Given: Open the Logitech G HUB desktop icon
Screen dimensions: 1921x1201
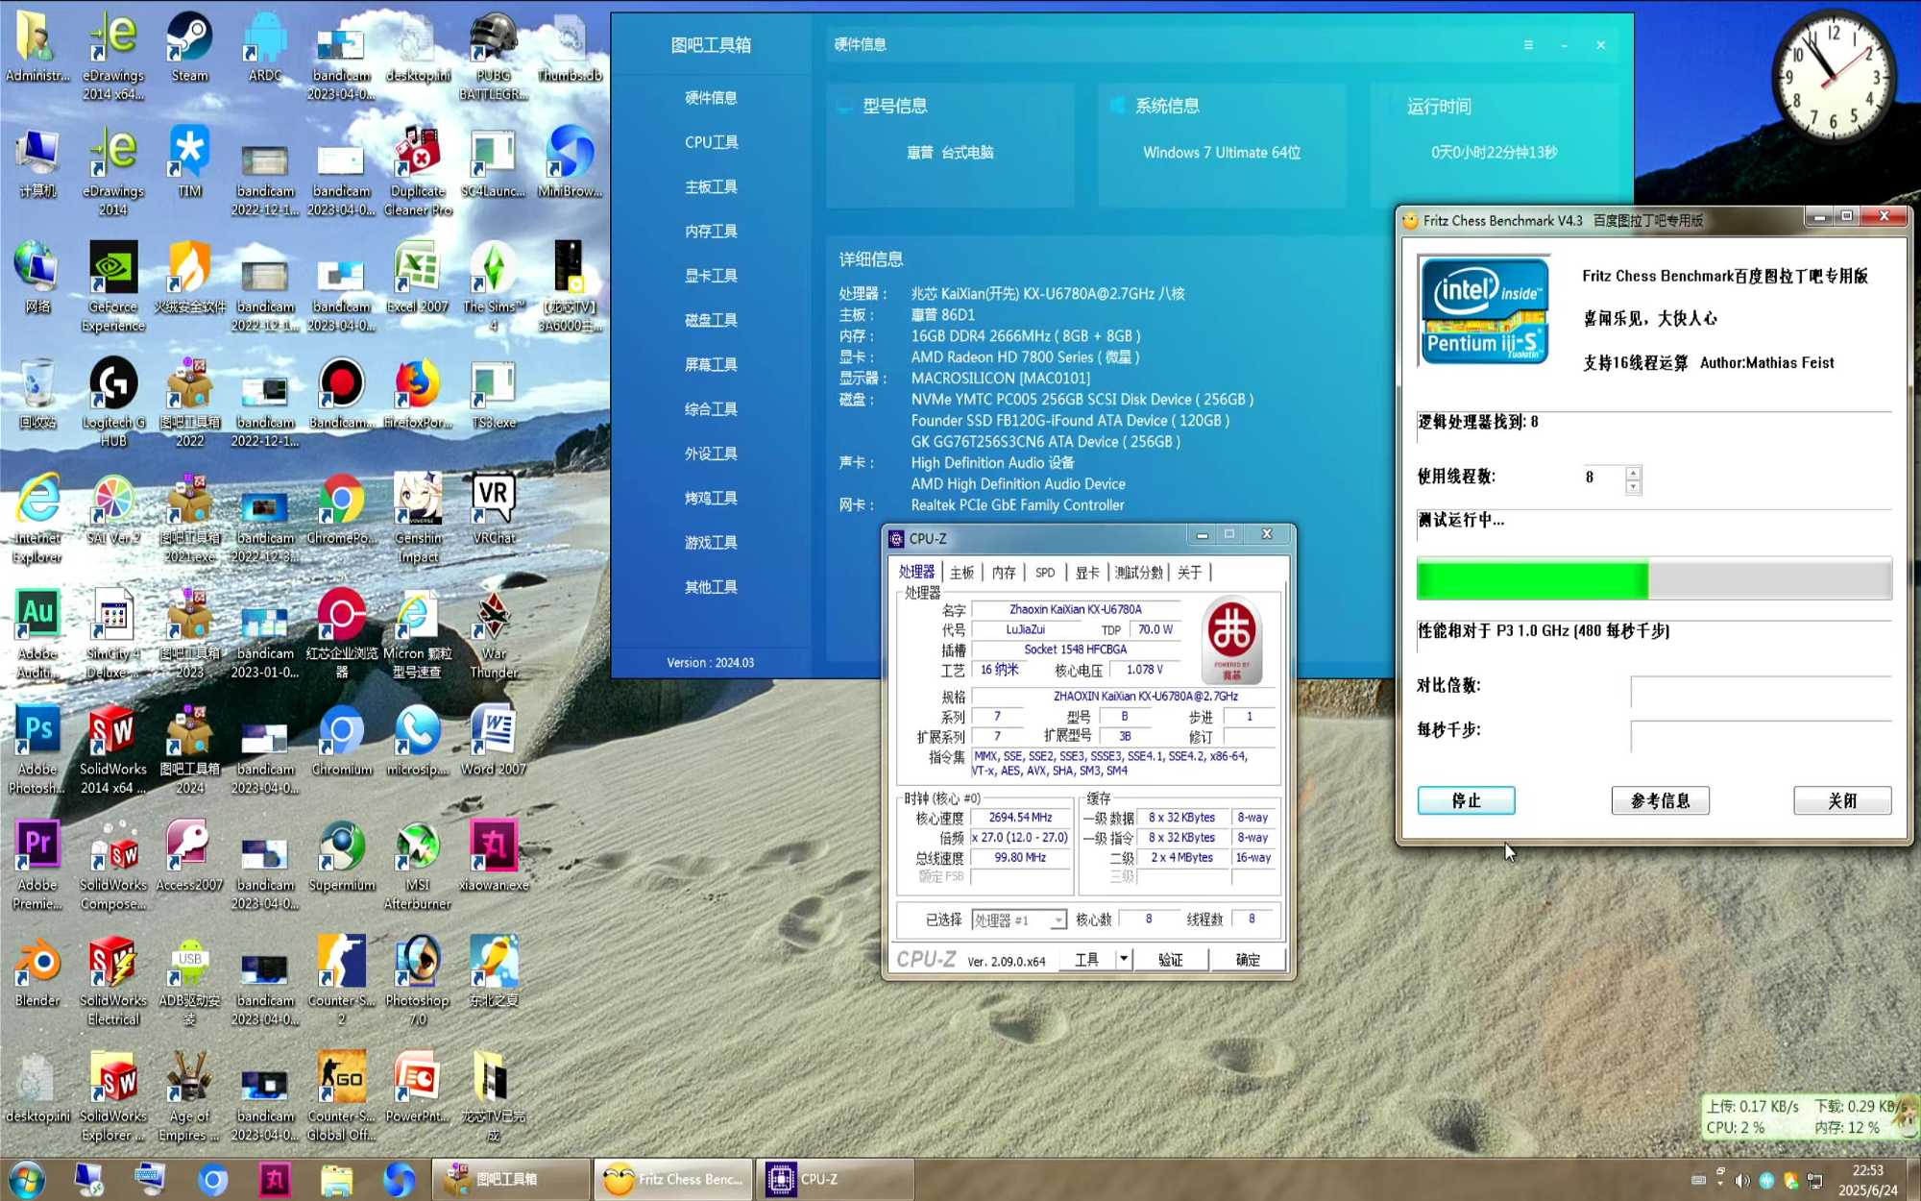Looking at the screenshot, I should 113,402.
